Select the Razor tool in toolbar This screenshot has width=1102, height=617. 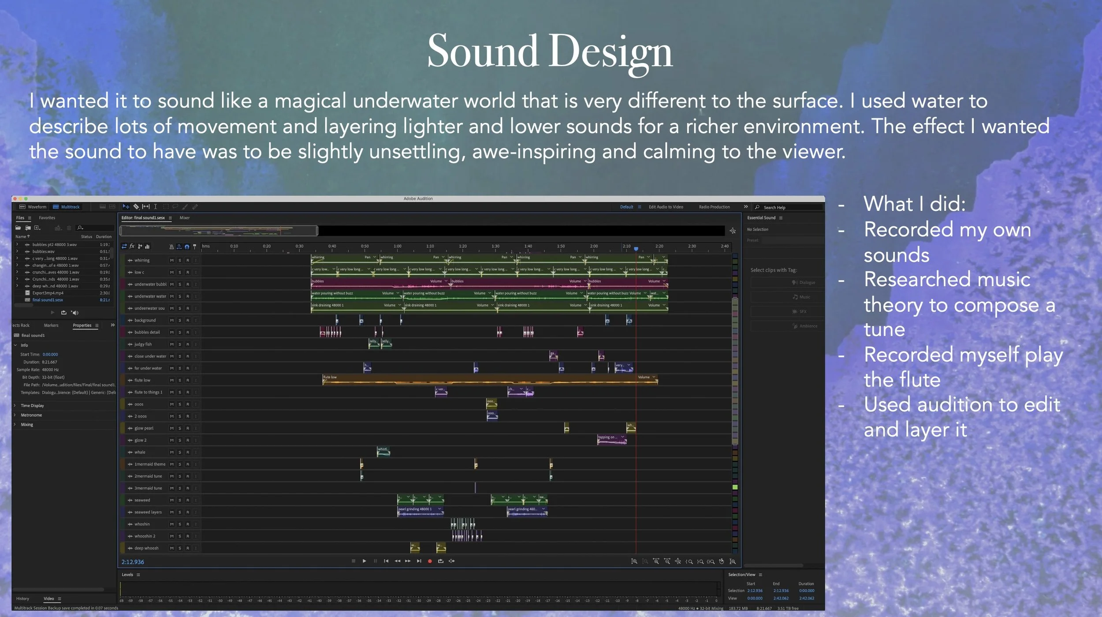[x=136, y=206]
